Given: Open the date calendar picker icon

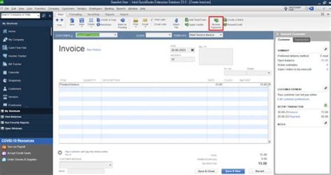Looking at the screenshot, I should tap(192, 50).
